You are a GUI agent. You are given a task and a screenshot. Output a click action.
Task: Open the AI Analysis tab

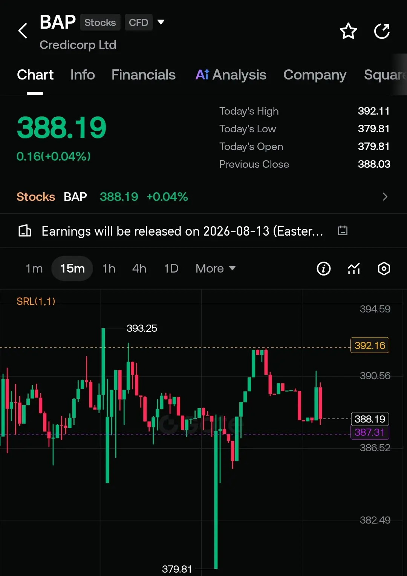231,75
